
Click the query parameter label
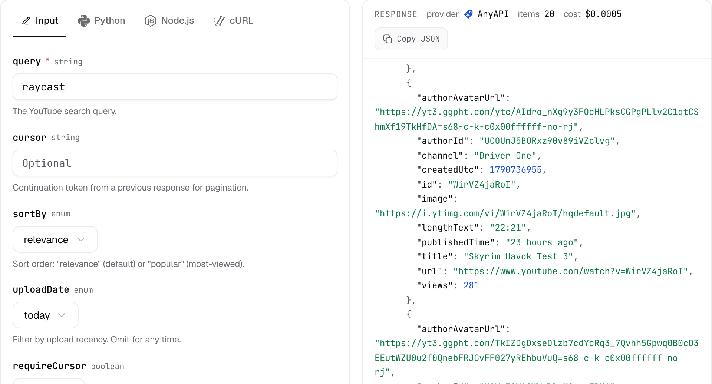[27, 62]
